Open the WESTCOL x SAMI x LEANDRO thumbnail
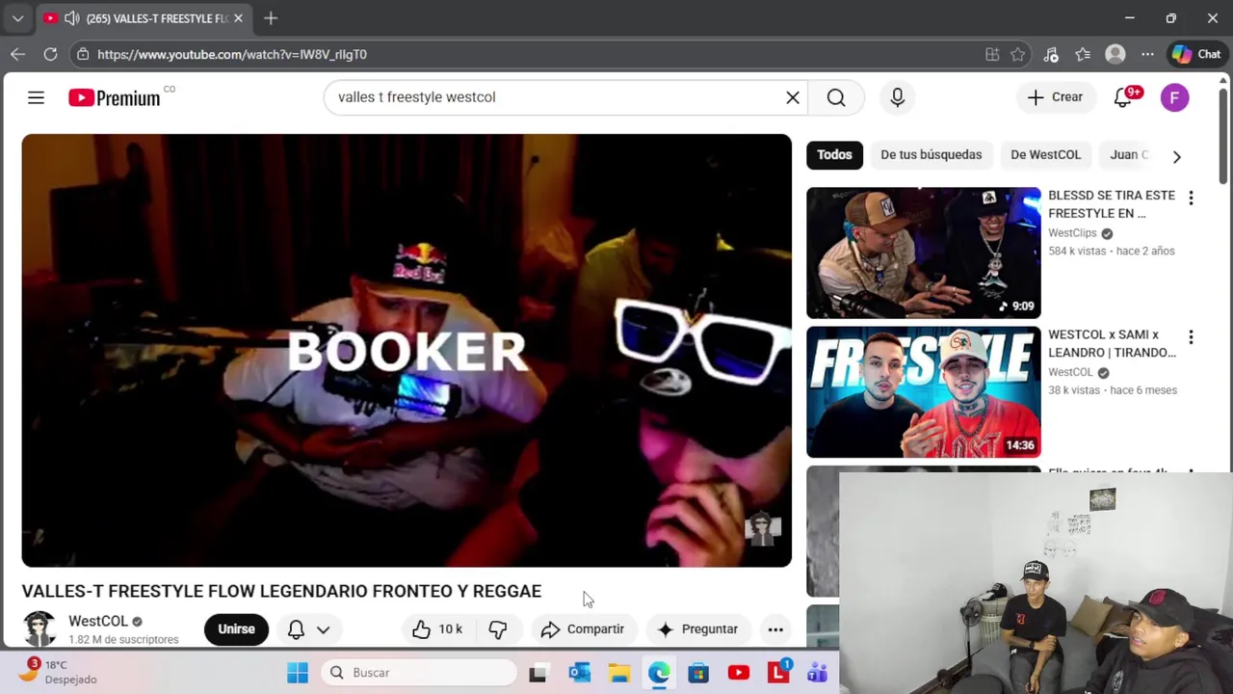 [x=924, y=392]
